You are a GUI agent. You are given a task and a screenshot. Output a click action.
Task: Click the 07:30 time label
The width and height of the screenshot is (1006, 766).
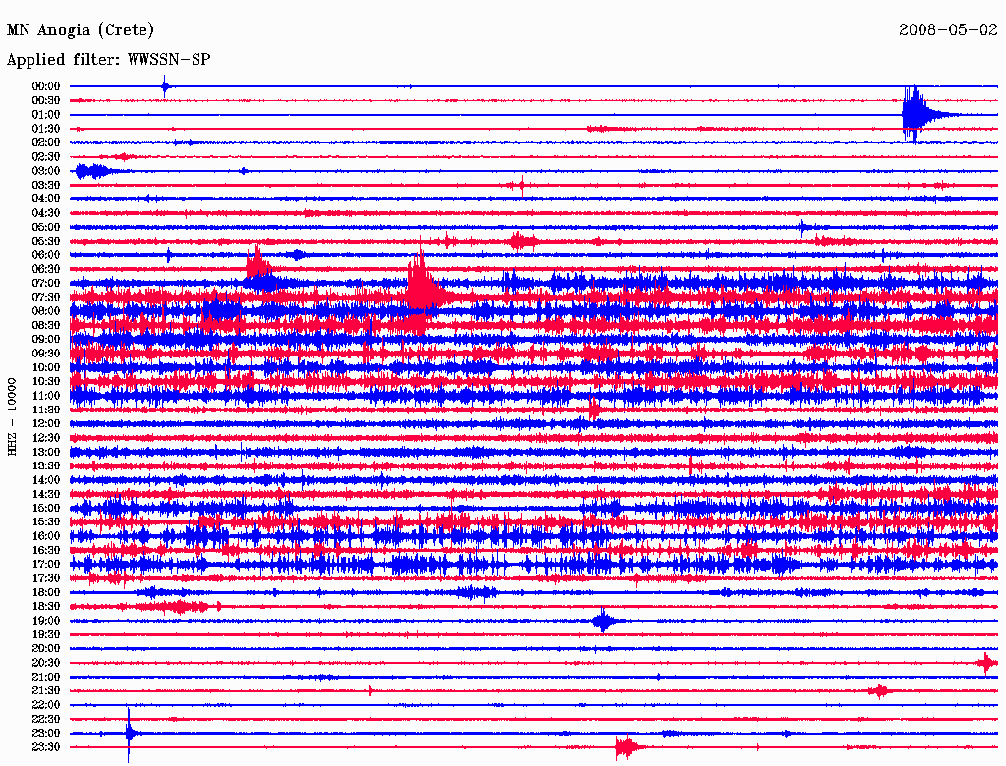coord(46,297)
